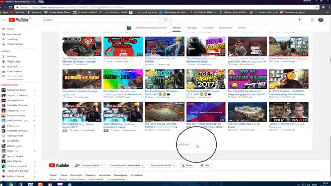Click the footer Help button
Image resolution: width=331 pixels, height=186 pixels.
click(x=205, y=165)
